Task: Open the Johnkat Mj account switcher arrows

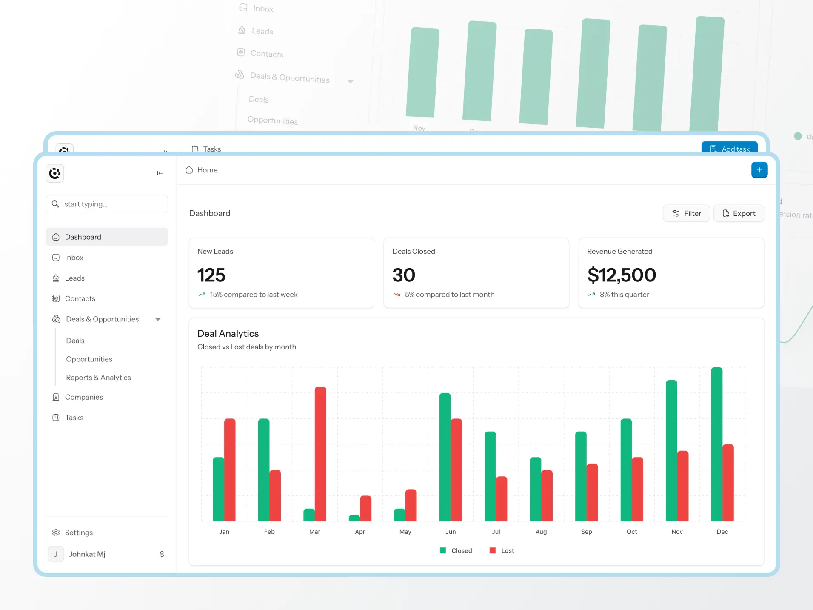Action: click(x=162, y=554)
